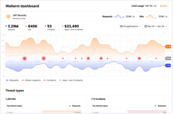Click the orange end-of-line value badge
Image resolution: width=173 pixels, height=114 pixels.
(x=168, y=47)
